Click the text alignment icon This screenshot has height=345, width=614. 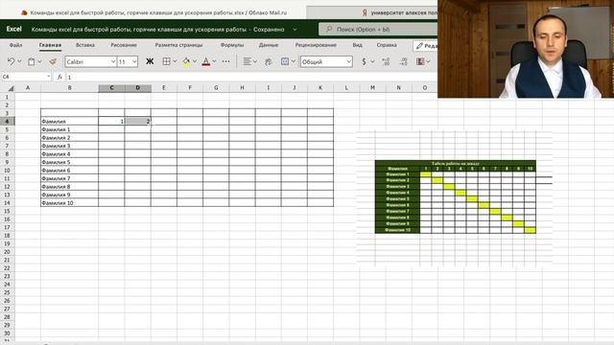click(248, 61)
